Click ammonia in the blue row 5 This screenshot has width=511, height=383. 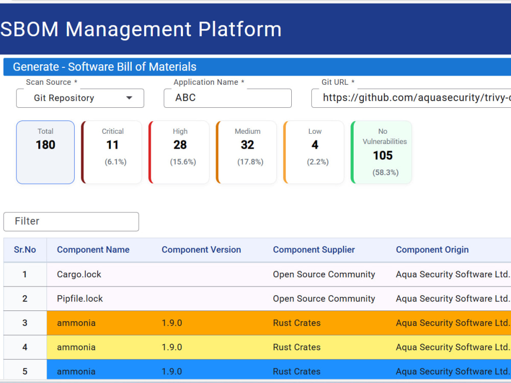tap(76, 371)
